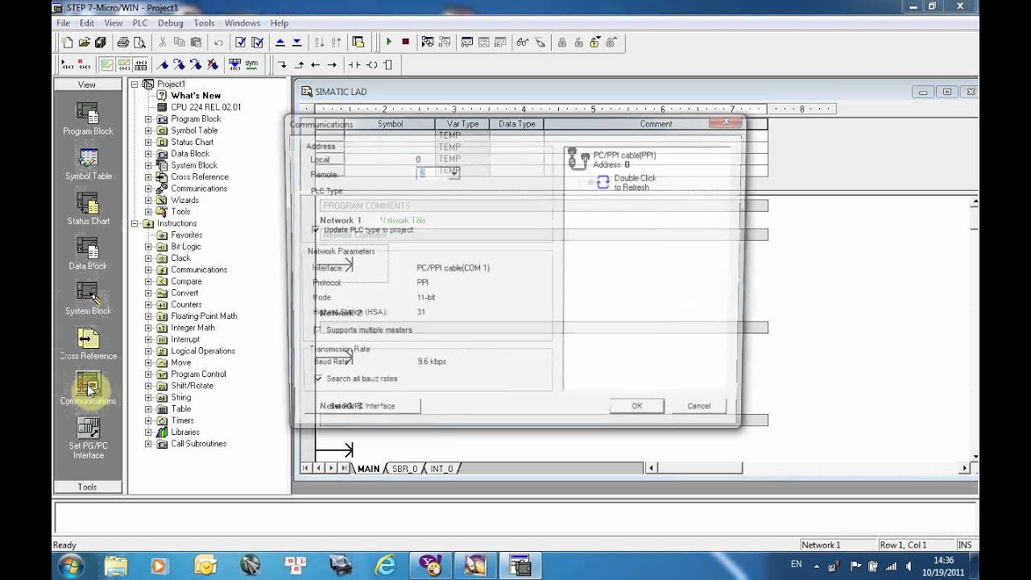Image resolution: width=1031 pixels, height=580 pixels.
Task: Open Program Block from the View bar
Action: click(x=88, y=119)
